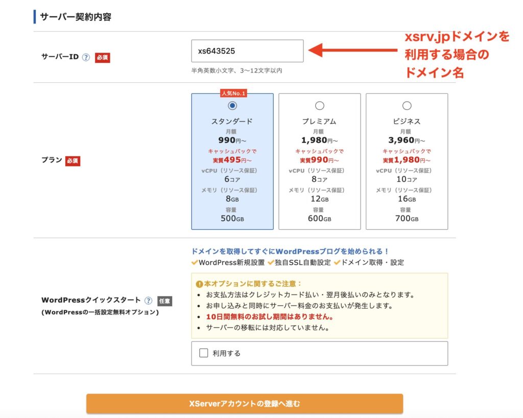This screenshot has height=418, width=523.
Task: Click the 12GB memory value
Action: [320, 199]
